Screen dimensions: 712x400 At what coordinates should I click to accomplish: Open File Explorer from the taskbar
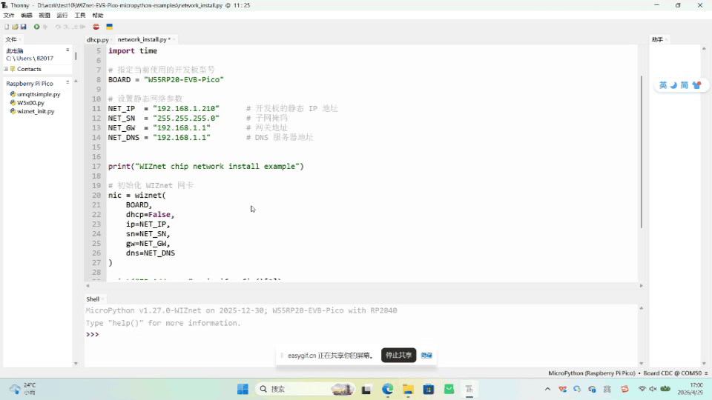point(408,389)
